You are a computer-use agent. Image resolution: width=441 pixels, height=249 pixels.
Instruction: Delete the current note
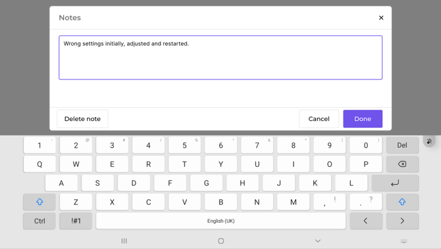tap(82, 119)
